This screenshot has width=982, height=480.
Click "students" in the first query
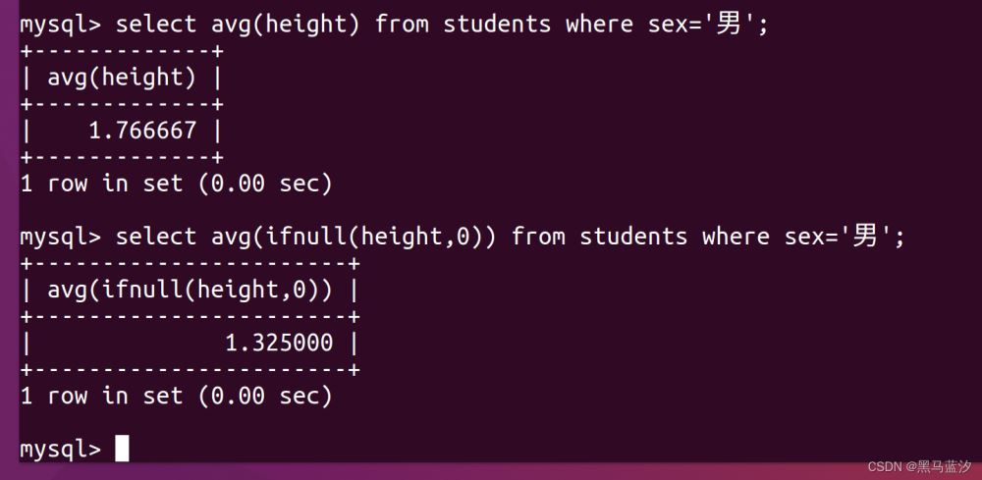(497, 24)
